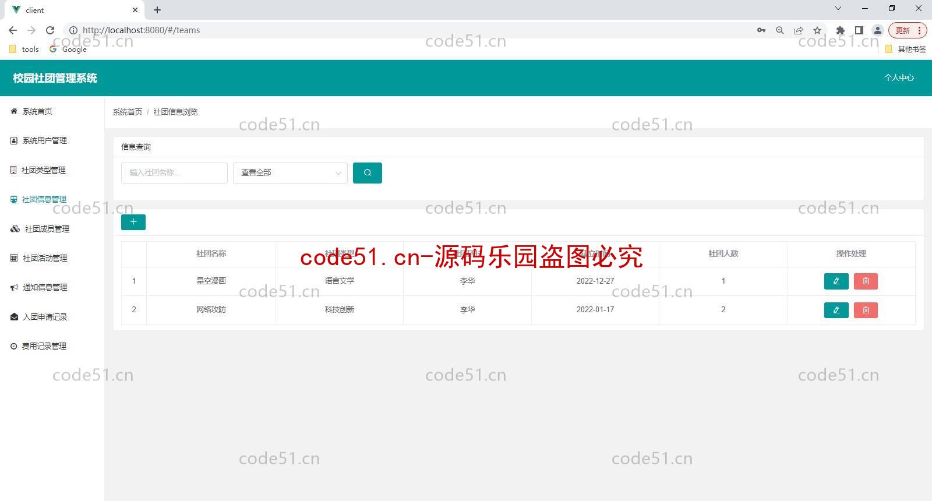Screen dimensions: 932x501
Task: Click the 网络攻防 cell
Action: tap(211, 309)
